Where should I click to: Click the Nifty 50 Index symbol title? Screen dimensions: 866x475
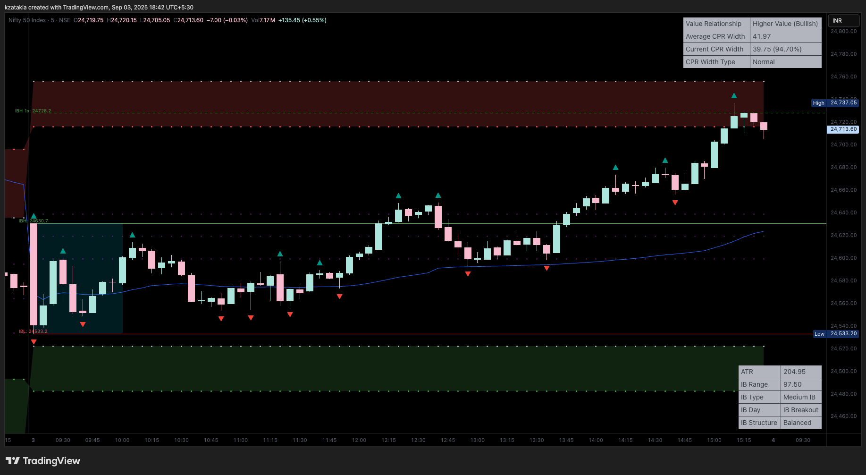pos(27,20)
